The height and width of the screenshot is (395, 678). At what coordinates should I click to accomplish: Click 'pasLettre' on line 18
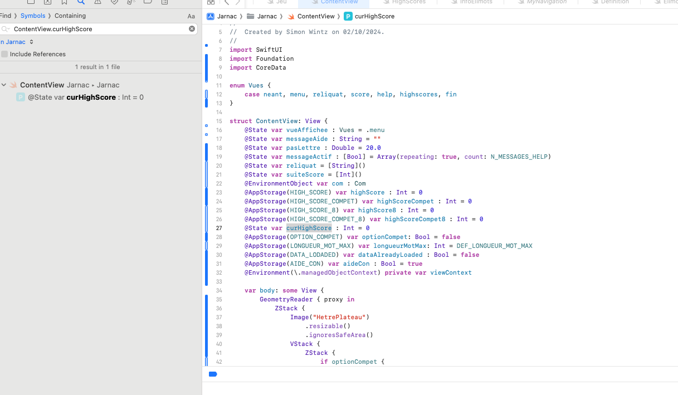[303, 148]
